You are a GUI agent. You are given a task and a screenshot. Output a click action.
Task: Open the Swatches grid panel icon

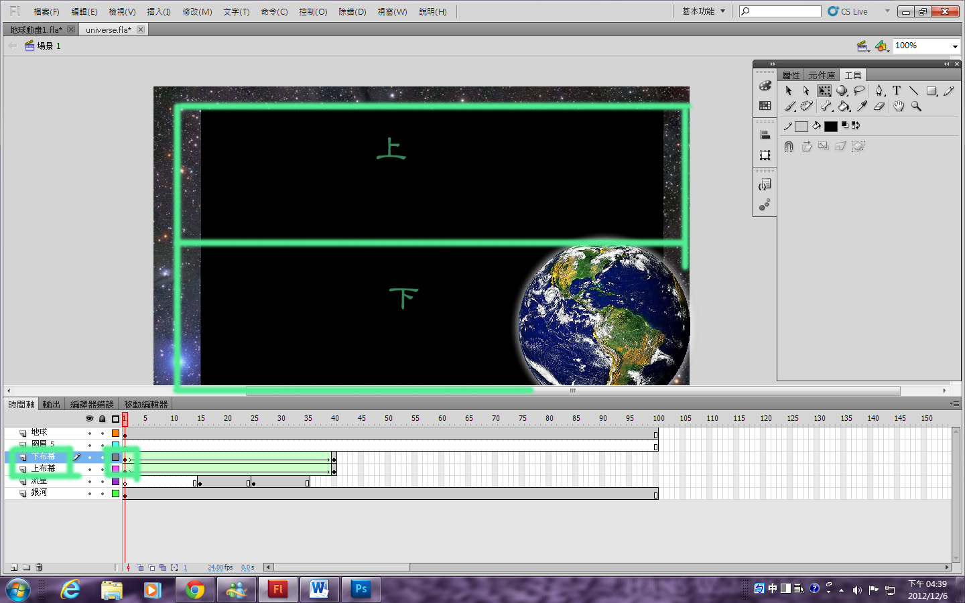click(765, 106)
